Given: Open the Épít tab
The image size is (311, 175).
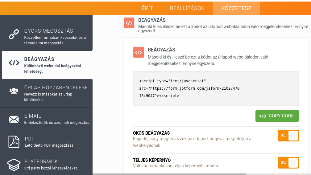Looking at the screenshot, I should [147, 8].
